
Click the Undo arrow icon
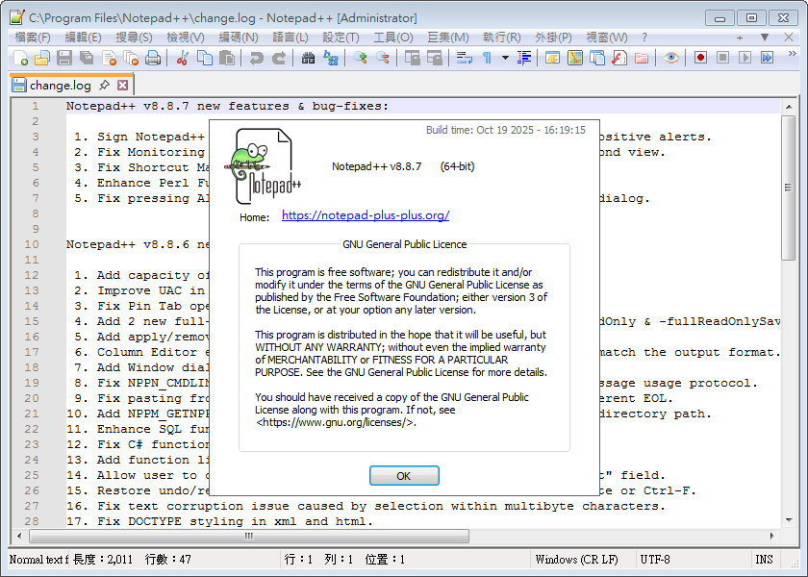(x=256, y=58)
